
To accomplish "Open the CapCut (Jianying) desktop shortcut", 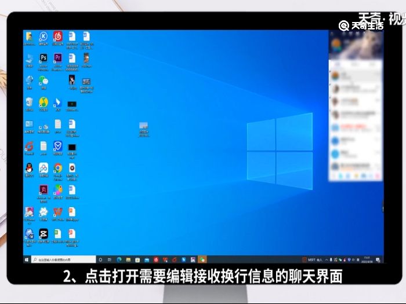I will click(43, 234).
